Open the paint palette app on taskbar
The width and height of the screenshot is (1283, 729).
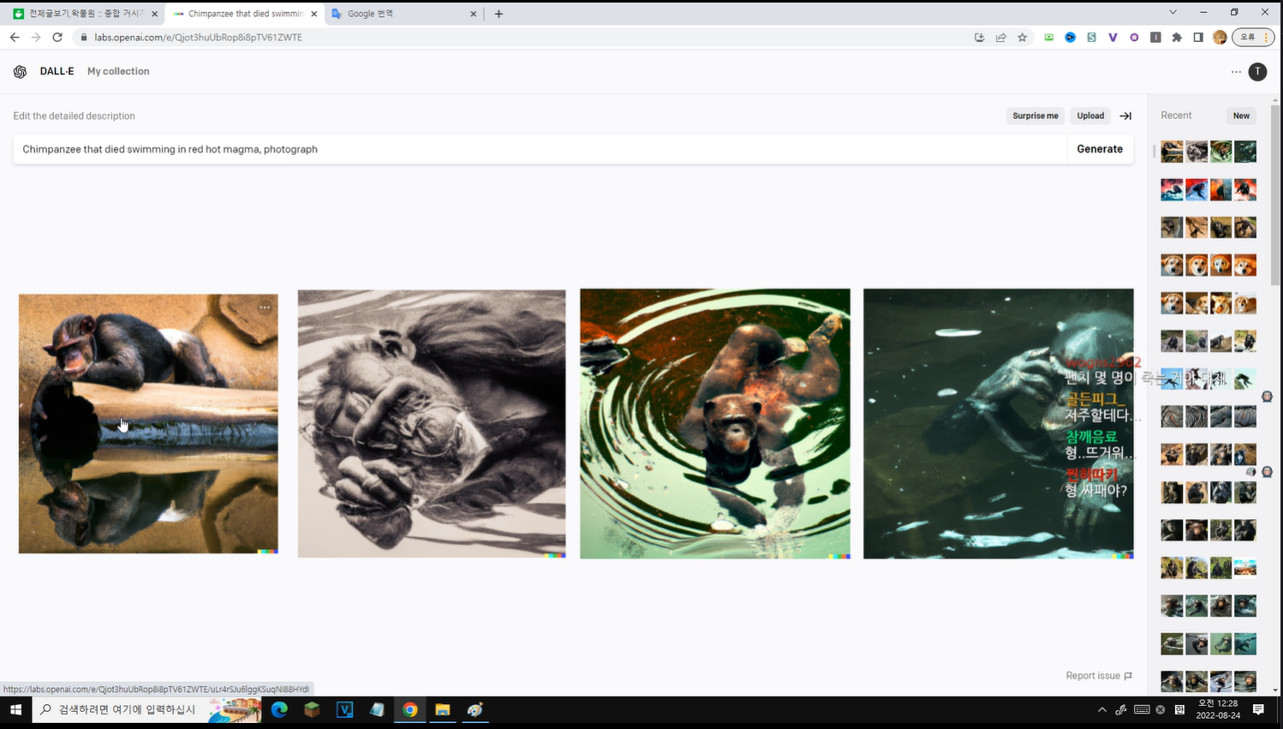pos(474,710)
